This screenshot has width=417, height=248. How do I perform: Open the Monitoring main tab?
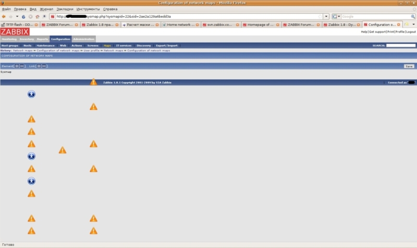pyautogui.click(x=9, y=39)
